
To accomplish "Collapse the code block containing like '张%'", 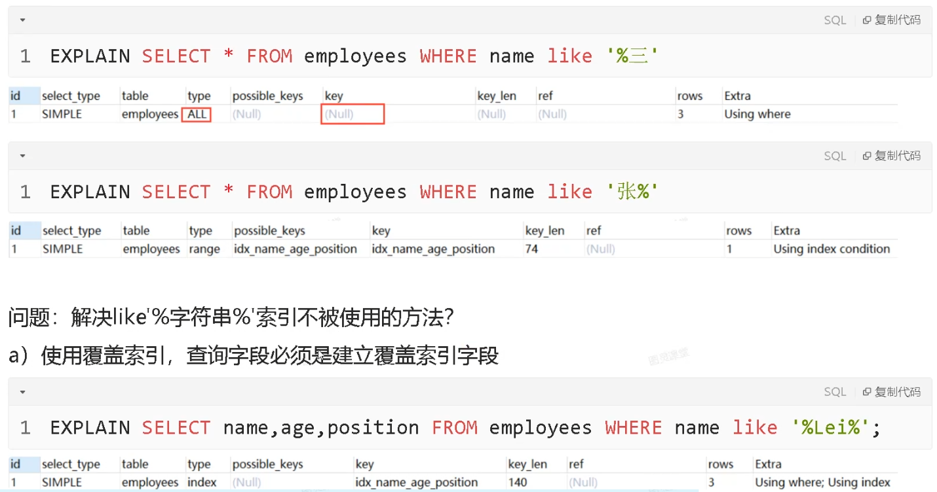I will coord(23,156).
